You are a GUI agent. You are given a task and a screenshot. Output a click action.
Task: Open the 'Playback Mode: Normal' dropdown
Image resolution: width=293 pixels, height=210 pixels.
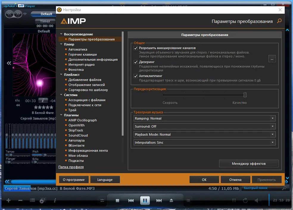pos(205,134)
